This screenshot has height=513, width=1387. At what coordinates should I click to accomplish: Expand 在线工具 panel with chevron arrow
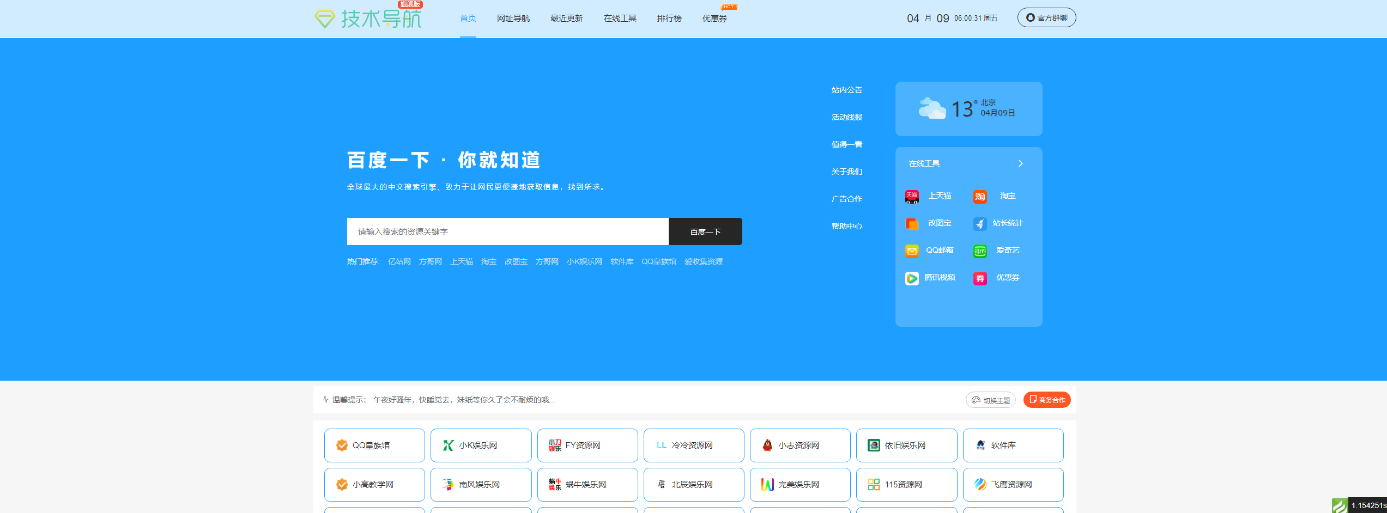1021,163
